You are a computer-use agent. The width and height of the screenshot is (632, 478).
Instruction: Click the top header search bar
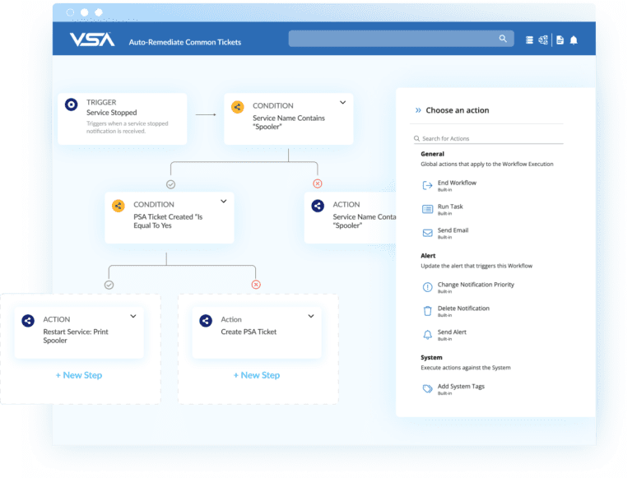(x=401, y=39)
